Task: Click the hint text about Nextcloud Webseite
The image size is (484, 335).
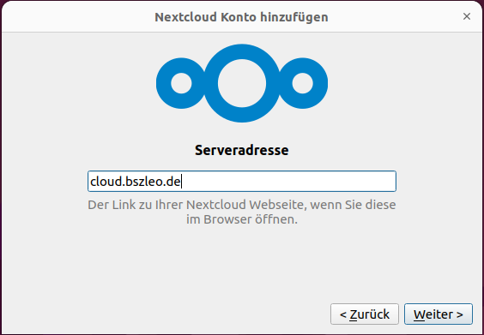Action: click(242, 212)
